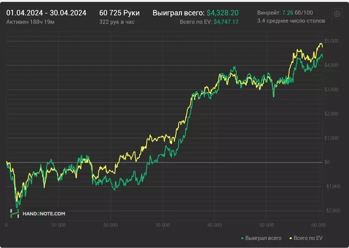The height and width of the screenshot is (248, 349).
Task: Open the graph settings gear icon
Action: click(x=336, y=13)
